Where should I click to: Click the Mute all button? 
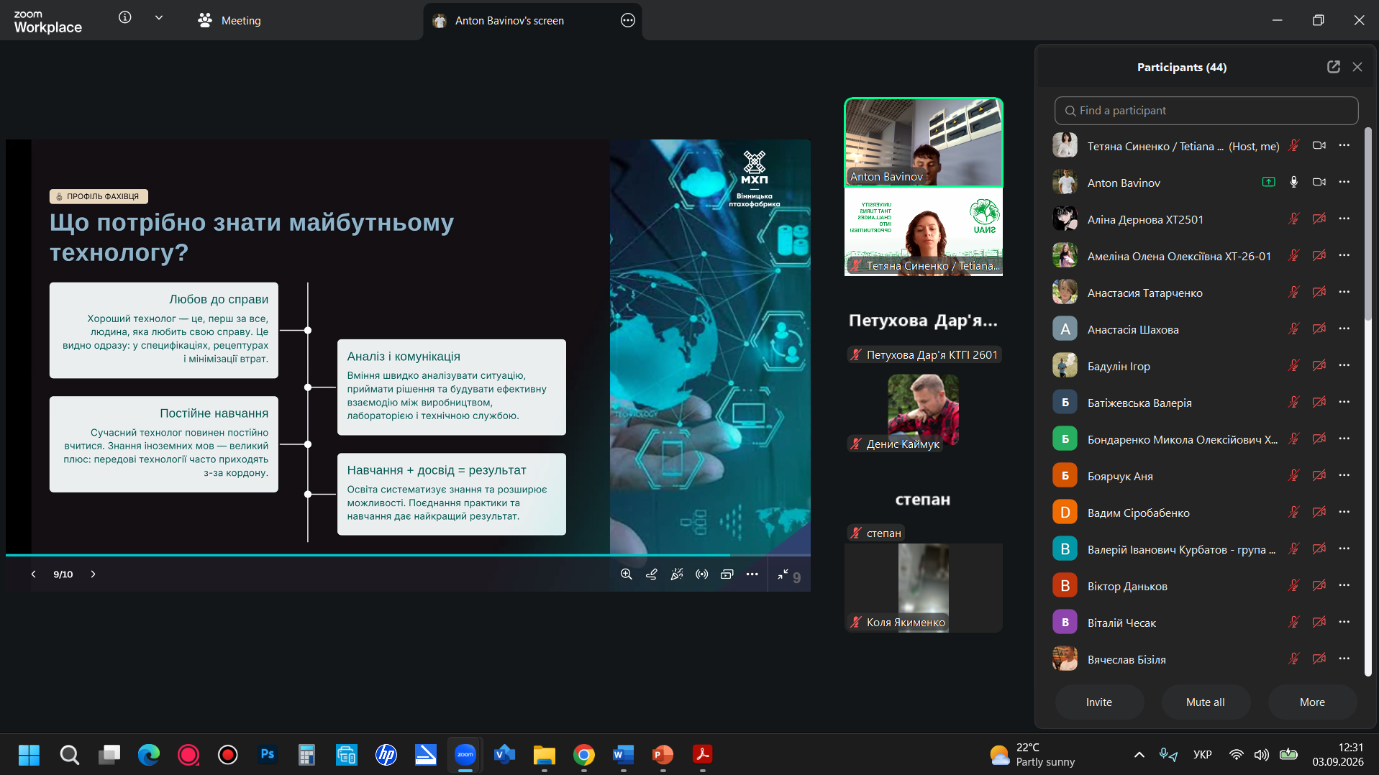1206,702
